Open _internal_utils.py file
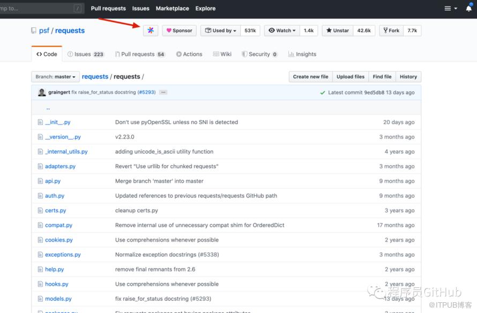Viewport: 477px width, 313px height. pos(66,152)
